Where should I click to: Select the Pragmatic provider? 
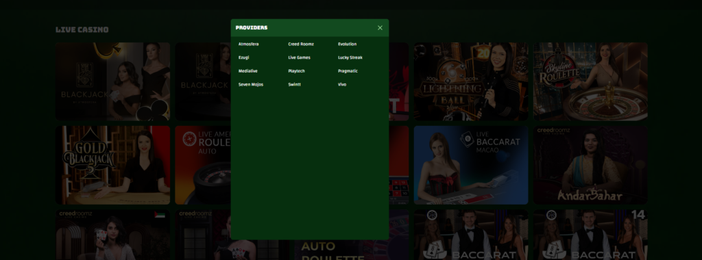tap(348, 71)
